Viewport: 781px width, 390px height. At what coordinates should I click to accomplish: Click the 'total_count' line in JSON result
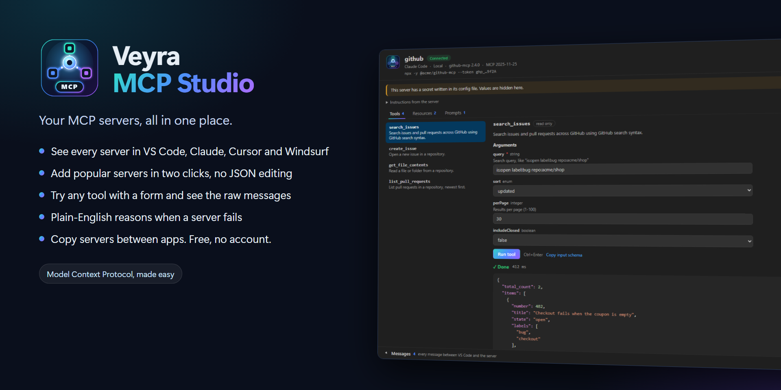[x=522, y=287]
